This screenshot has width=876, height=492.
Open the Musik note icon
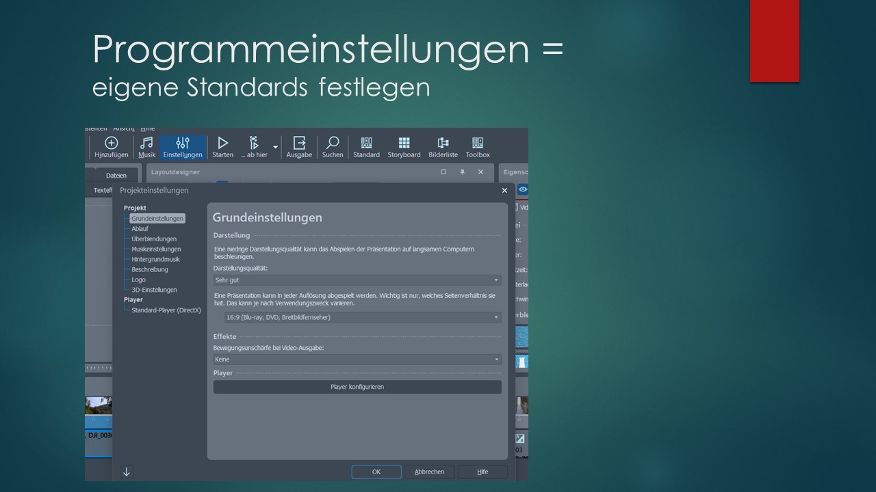pyautogui.click(x=147, y=143)
